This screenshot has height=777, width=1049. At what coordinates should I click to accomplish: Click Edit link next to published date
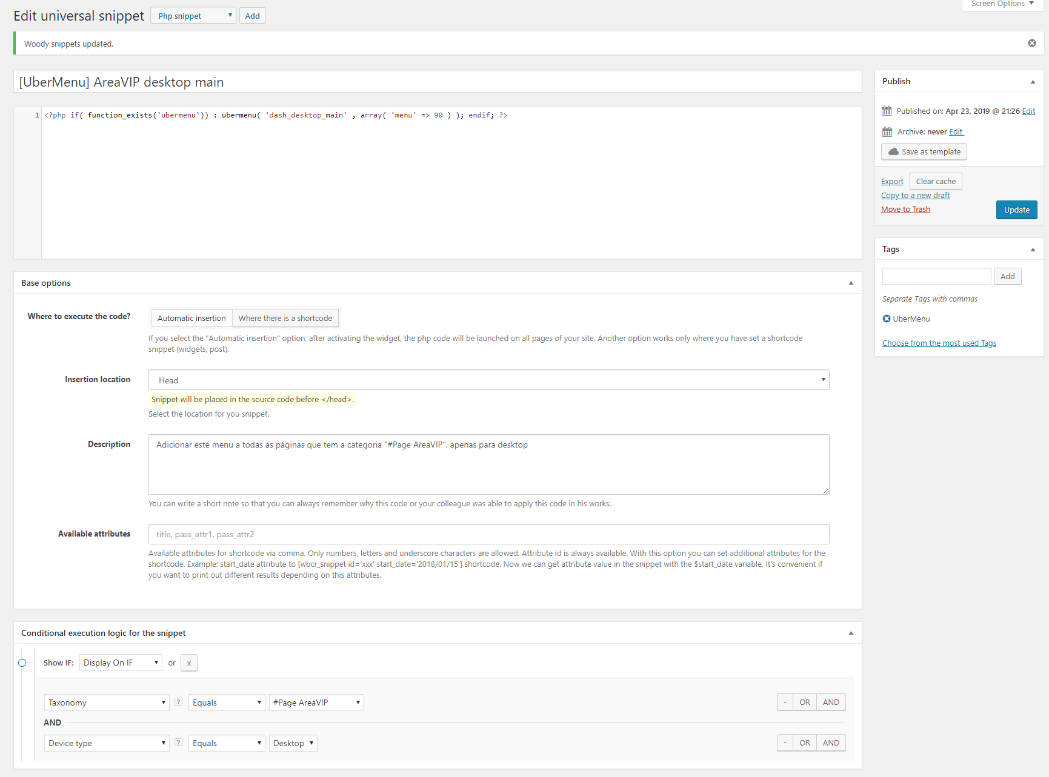[1028, 111]
